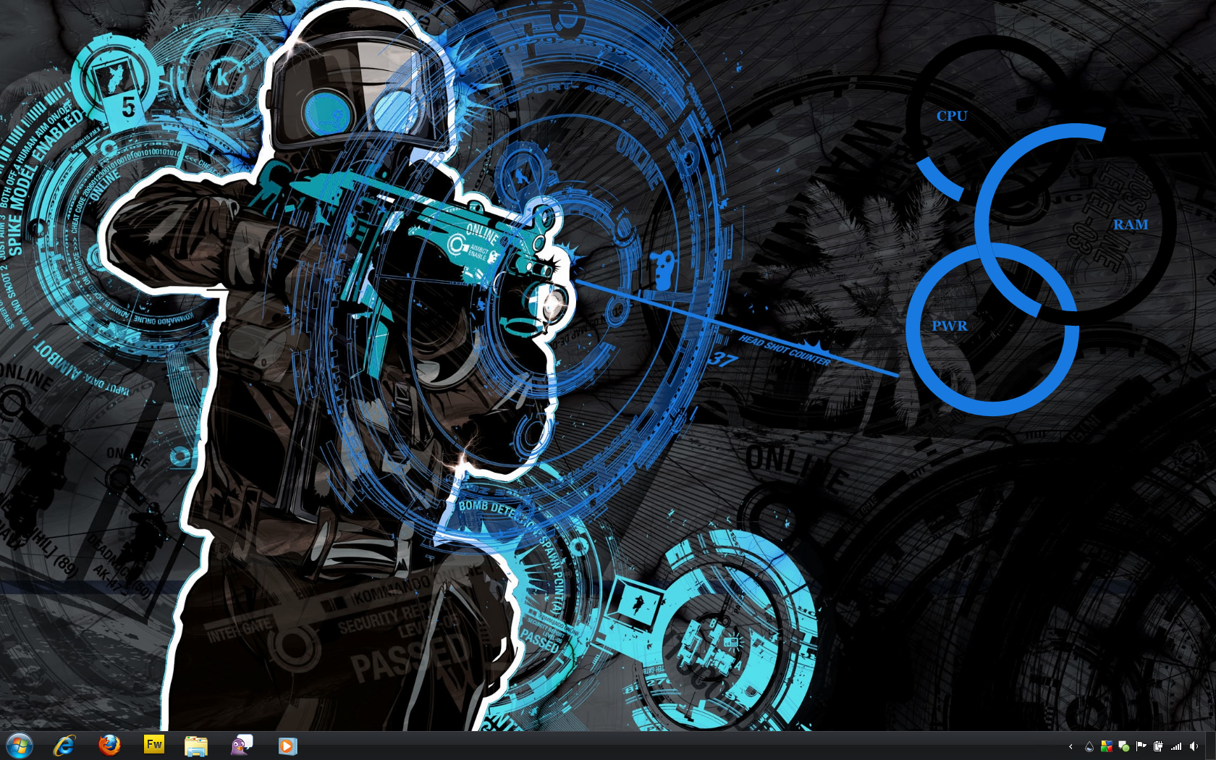Click the RAM label on the desktop gauge

point(1131,224)
